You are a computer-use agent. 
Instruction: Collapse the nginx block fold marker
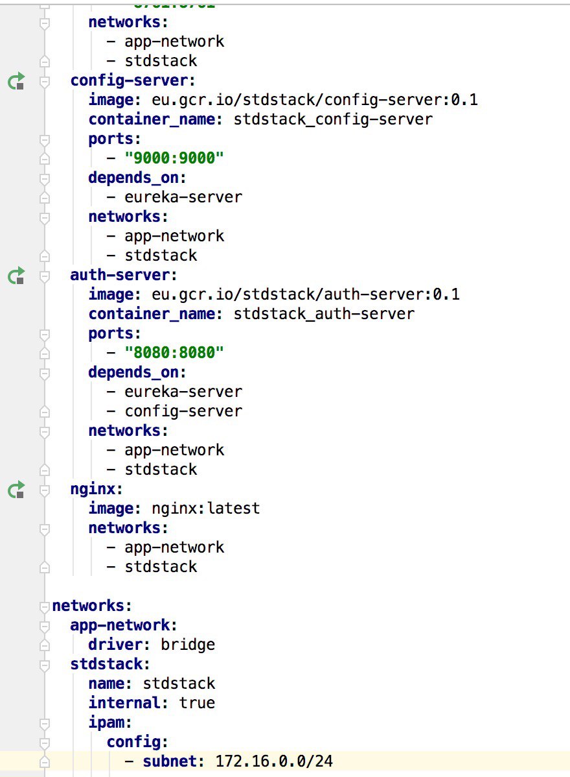[45, 490]
